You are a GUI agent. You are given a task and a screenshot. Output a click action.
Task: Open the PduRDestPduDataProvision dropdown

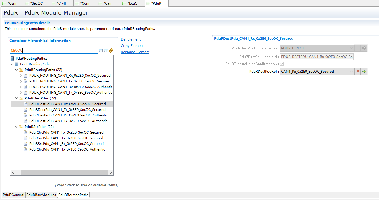[351, 48]
